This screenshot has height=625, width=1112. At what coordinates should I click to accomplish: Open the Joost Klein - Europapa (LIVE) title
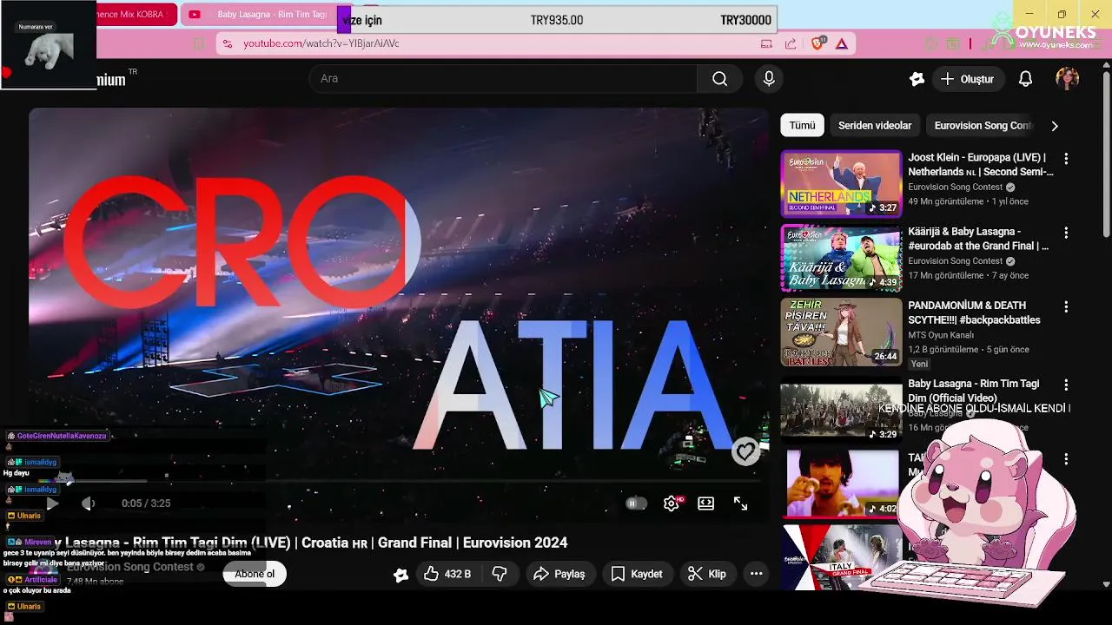981,165
